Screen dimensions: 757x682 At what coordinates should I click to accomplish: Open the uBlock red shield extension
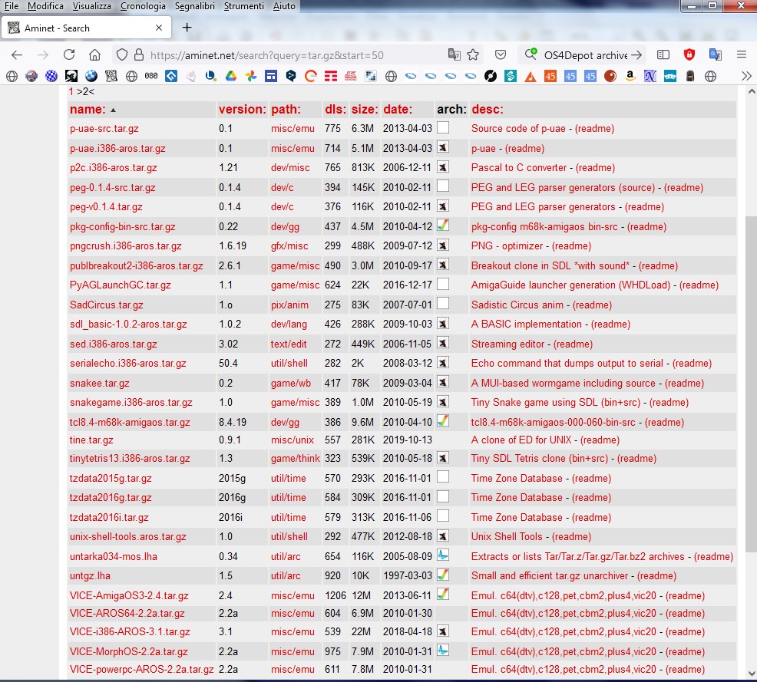(x=689, y=55)
